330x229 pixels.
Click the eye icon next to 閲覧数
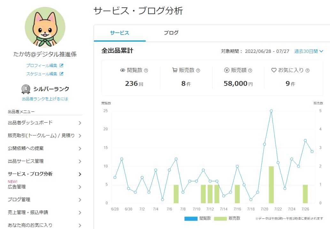click(x=122, y=70)
